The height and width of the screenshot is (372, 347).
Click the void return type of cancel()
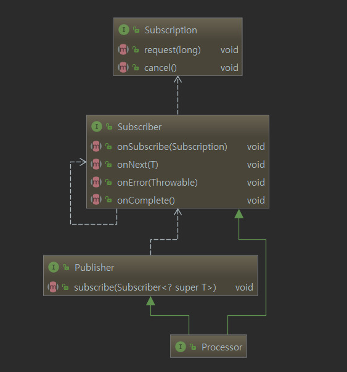pyautogui.click(x=229, y=68)
